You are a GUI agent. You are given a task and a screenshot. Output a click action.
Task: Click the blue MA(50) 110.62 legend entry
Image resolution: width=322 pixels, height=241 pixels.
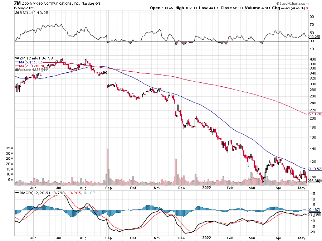[29, 62]
